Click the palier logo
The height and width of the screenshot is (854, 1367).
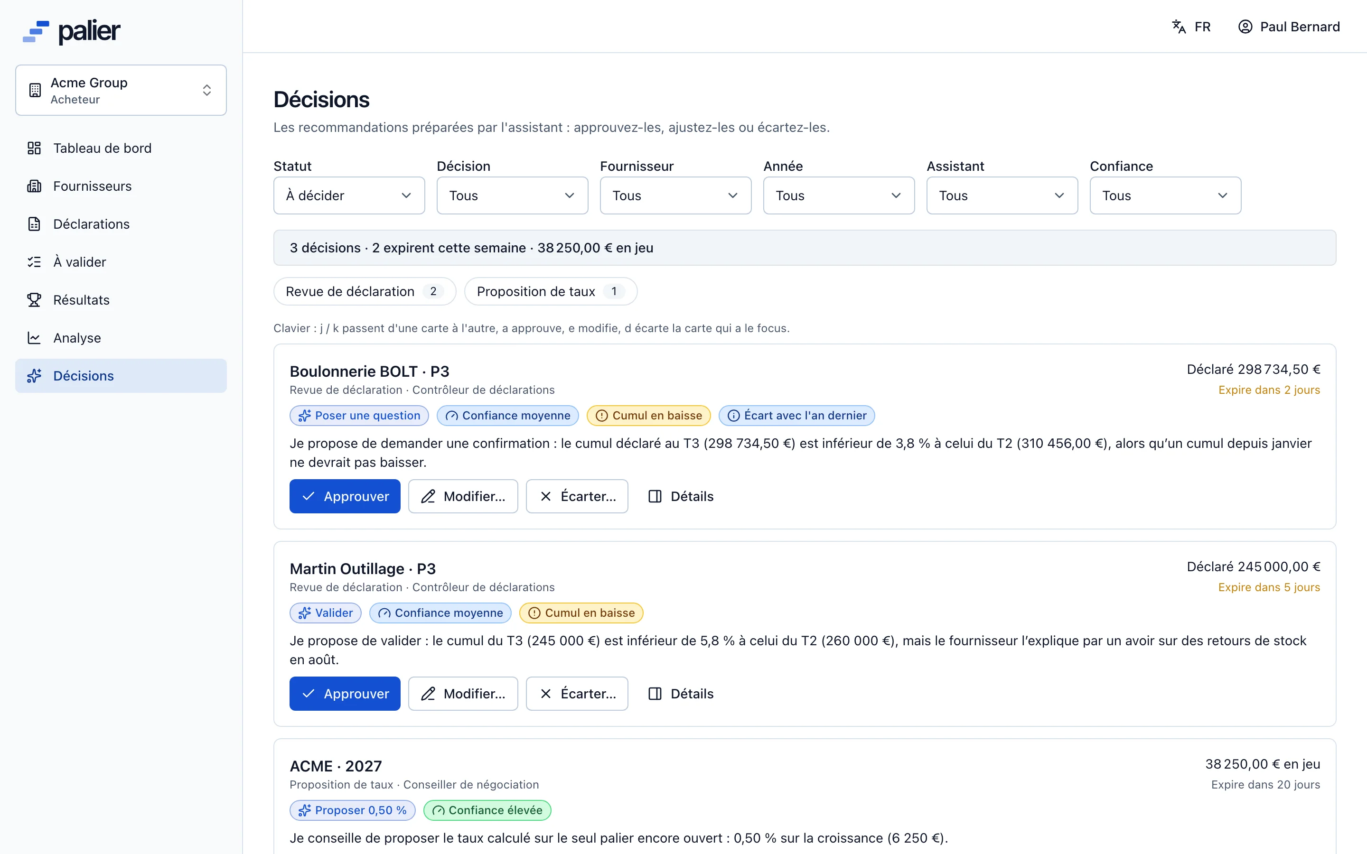click(71, 32)
